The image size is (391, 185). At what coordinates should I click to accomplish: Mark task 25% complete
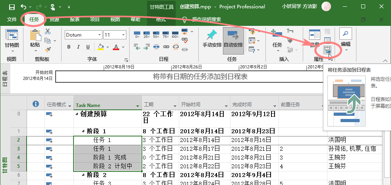(147, 34)
